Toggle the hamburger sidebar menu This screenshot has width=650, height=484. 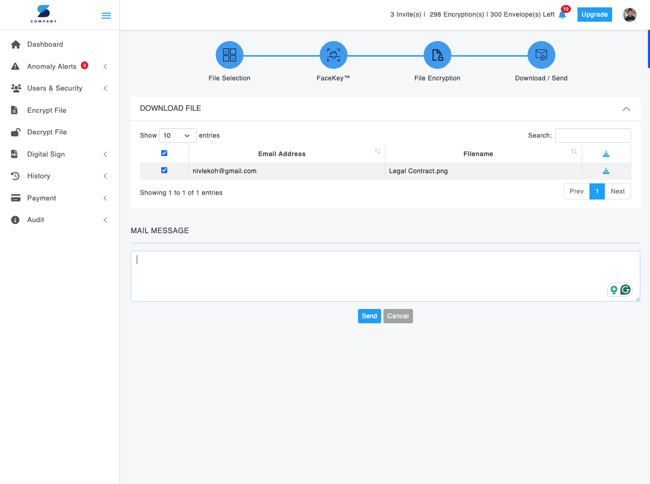click(x=106, y=16)
